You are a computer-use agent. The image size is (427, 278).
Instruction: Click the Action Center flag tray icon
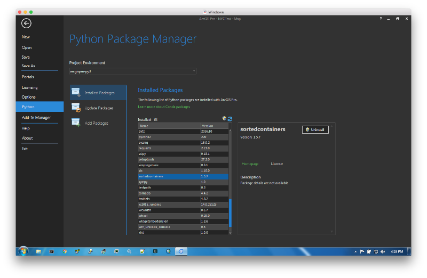tap(362, 252)
